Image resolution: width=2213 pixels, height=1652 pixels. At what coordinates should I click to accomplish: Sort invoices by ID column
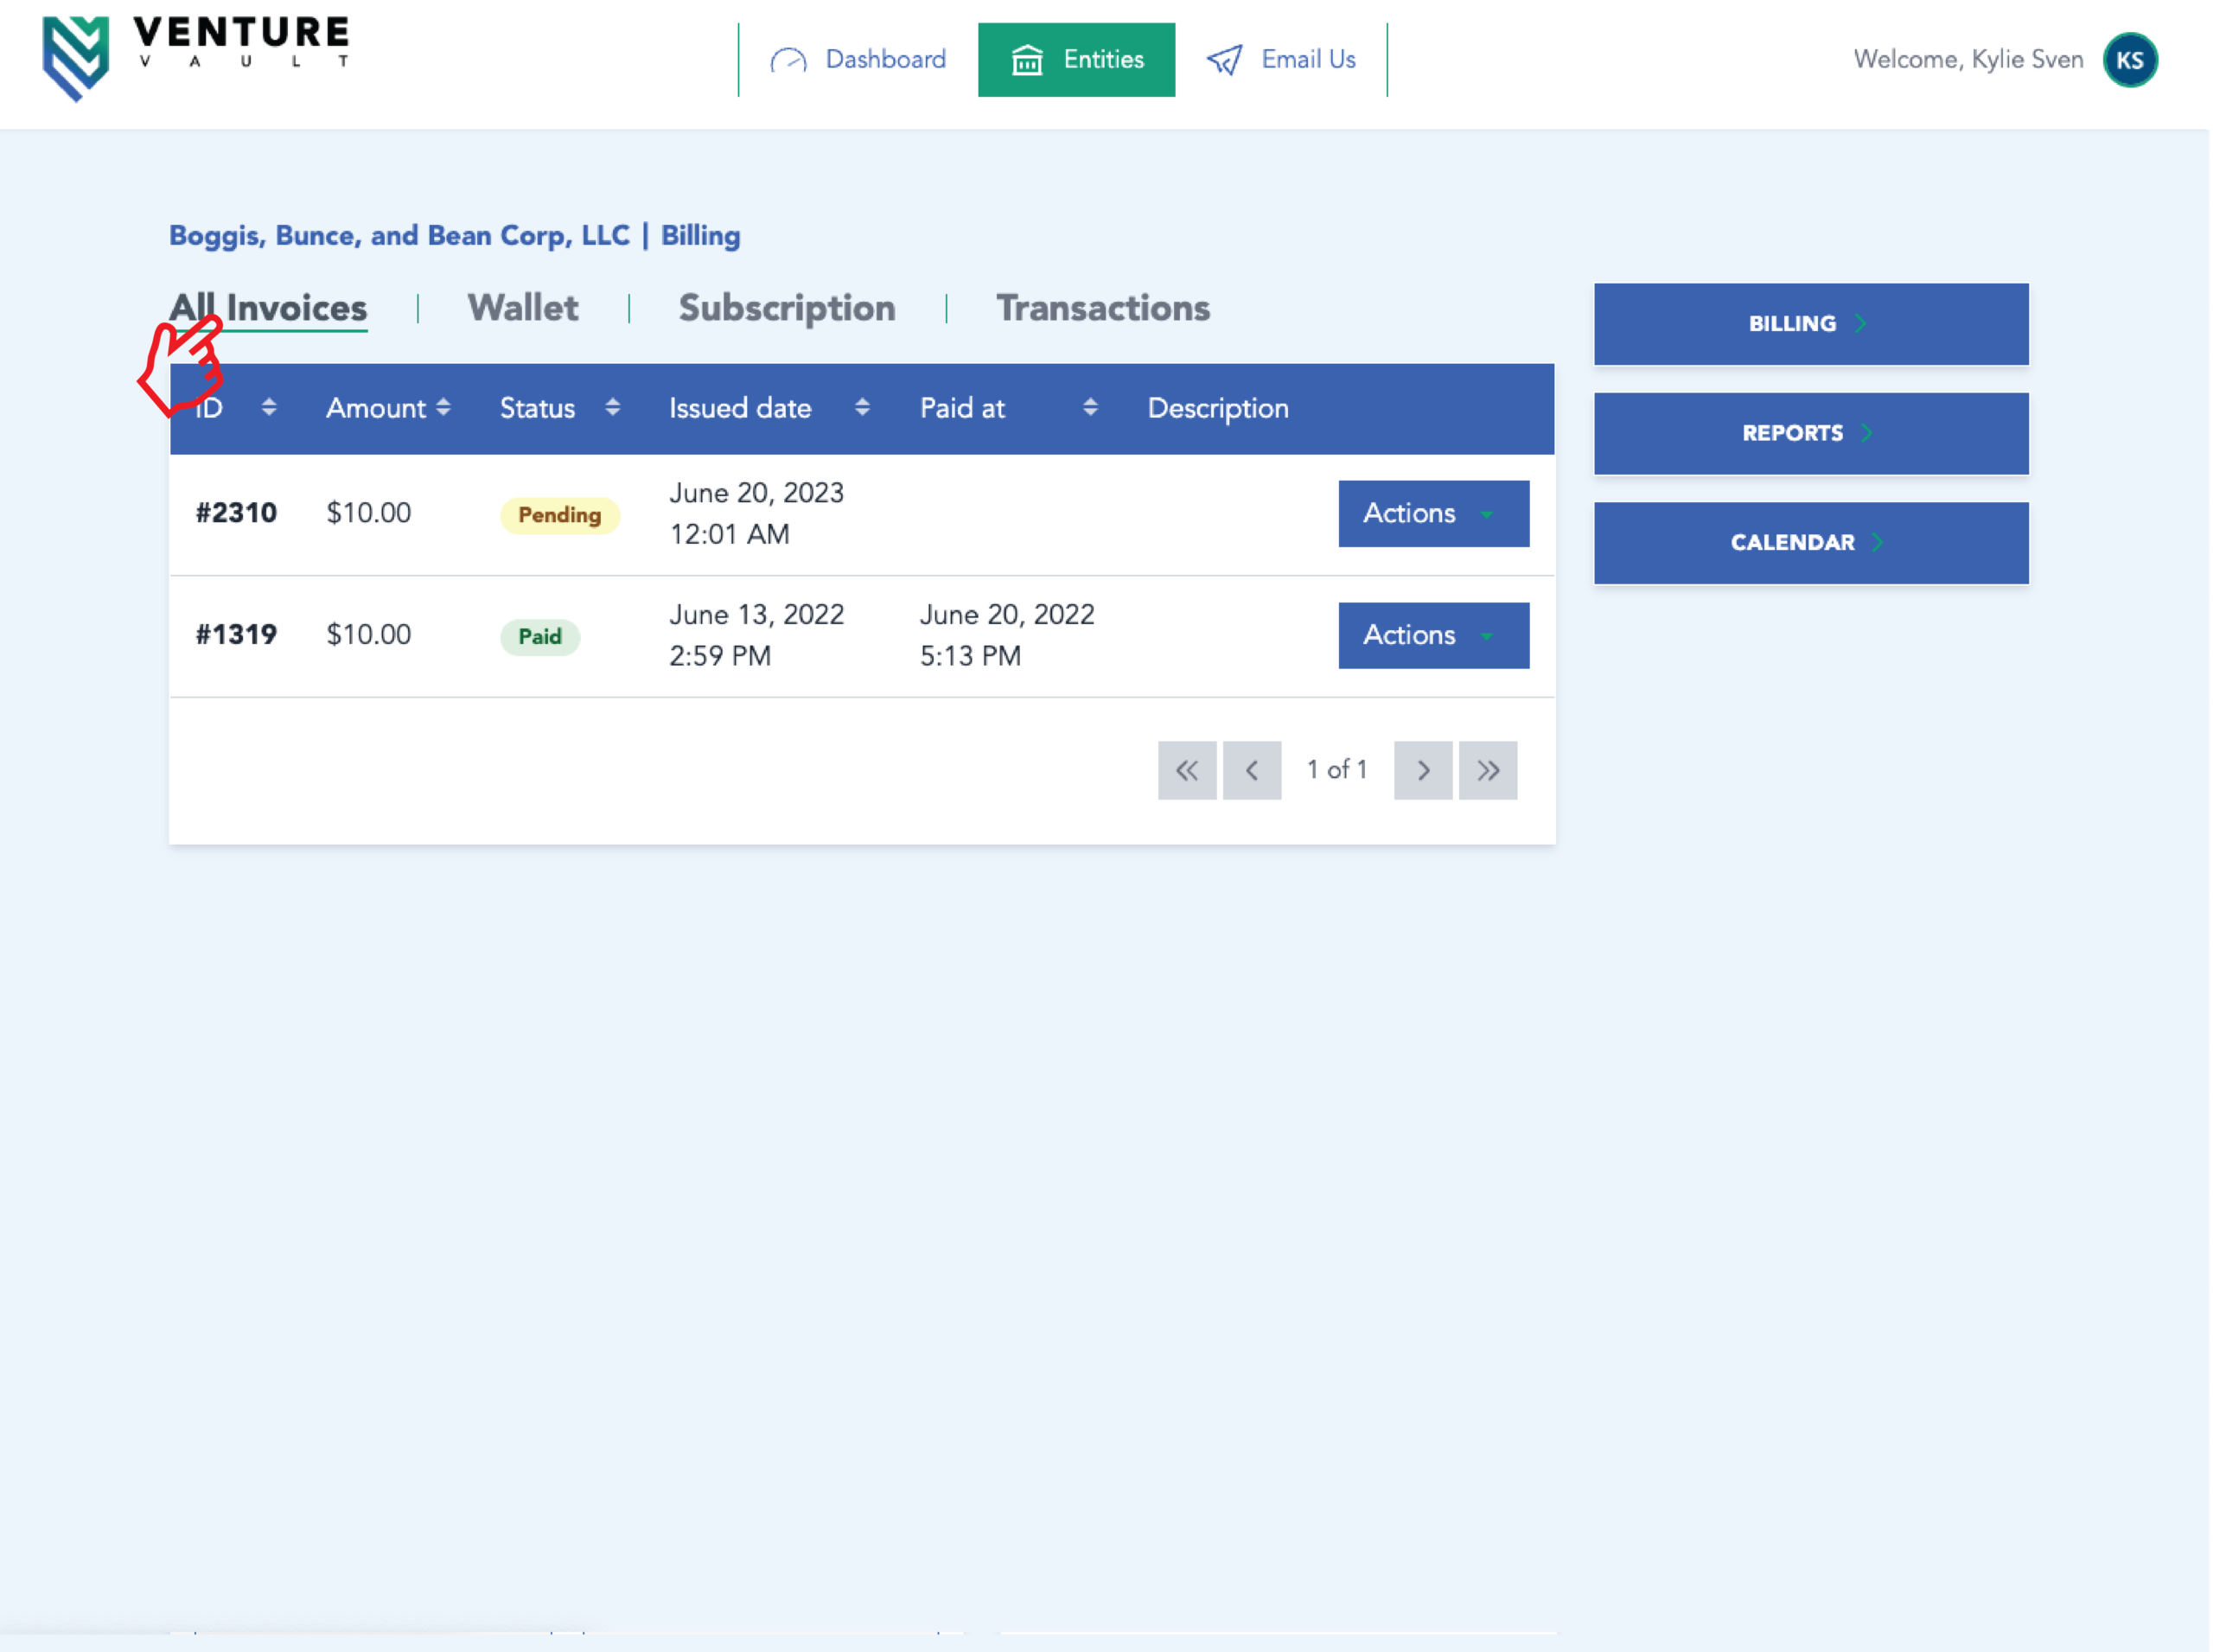pos(268,408)
